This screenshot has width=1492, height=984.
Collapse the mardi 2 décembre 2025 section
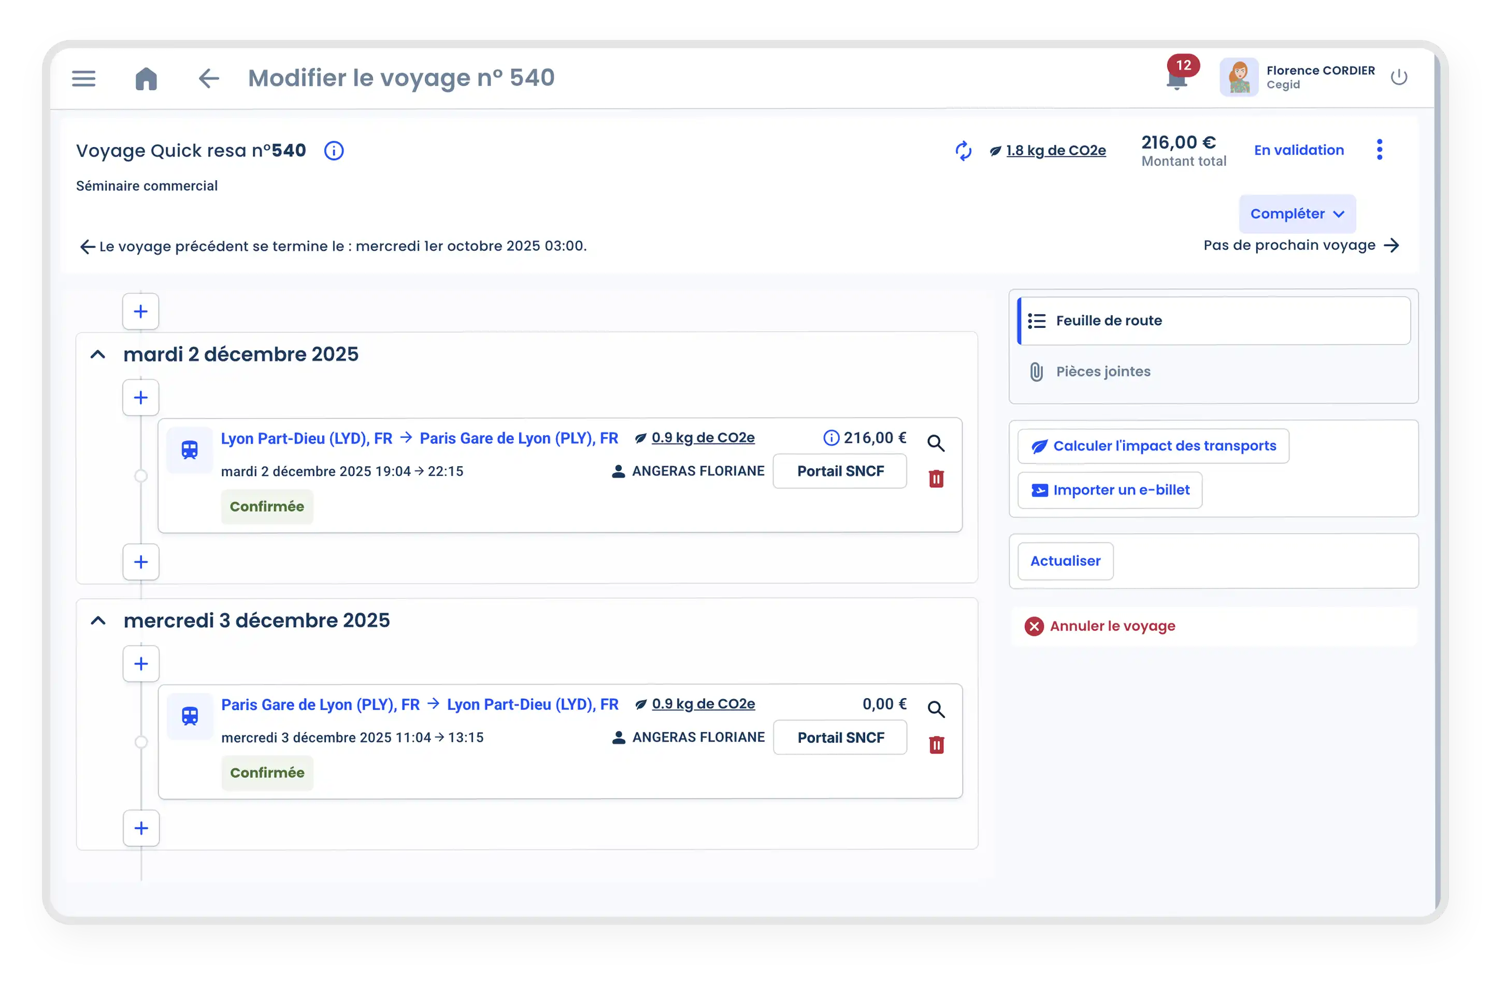[x=98, y=355]
